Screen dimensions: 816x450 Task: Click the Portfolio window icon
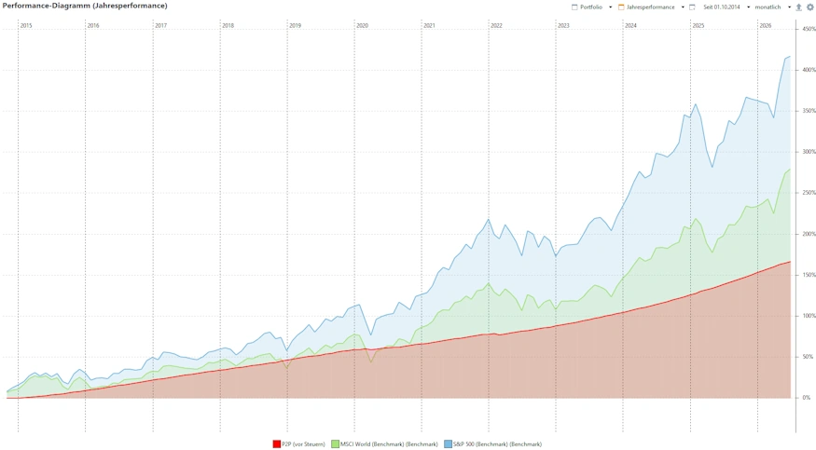point(574,7)
